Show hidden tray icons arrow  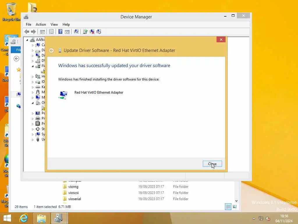[254, 218]
